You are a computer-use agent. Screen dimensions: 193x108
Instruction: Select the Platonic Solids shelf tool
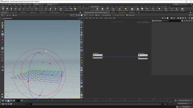point(61,9)
